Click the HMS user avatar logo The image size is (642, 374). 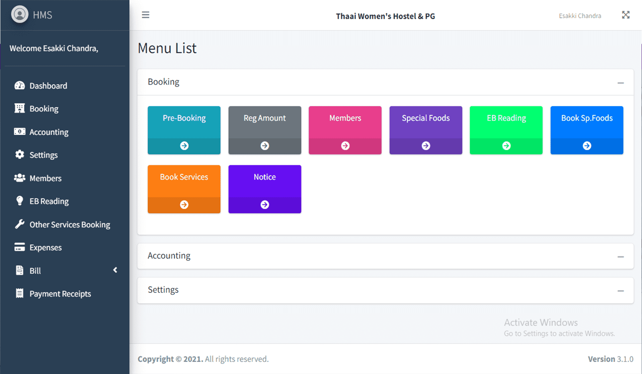pyautogui.click(x=20, y=14)
